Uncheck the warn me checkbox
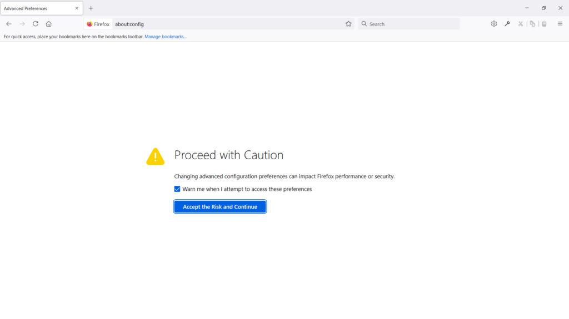The width and height of the screenshot is (569, 319). [177, 189]
